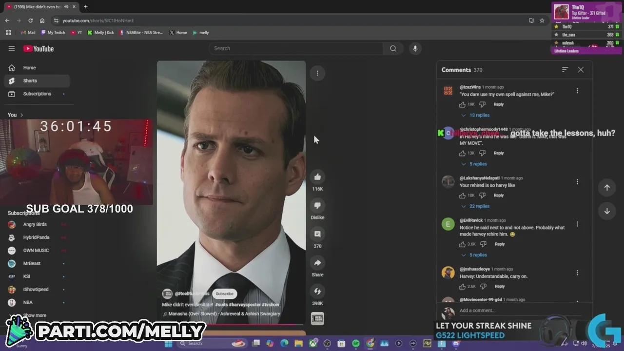Click the YouTube search box

point(296,48)
